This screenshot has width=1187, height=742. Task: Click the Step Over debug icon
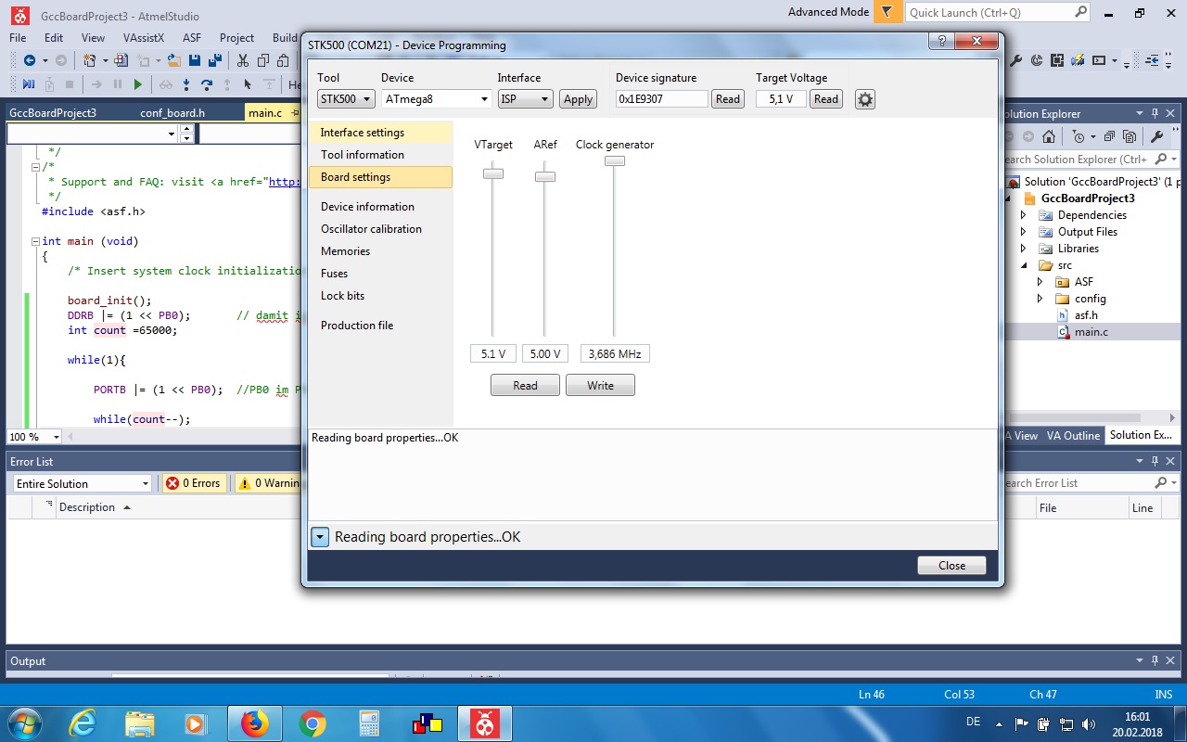pyautogui.click(x=206, y=84)
